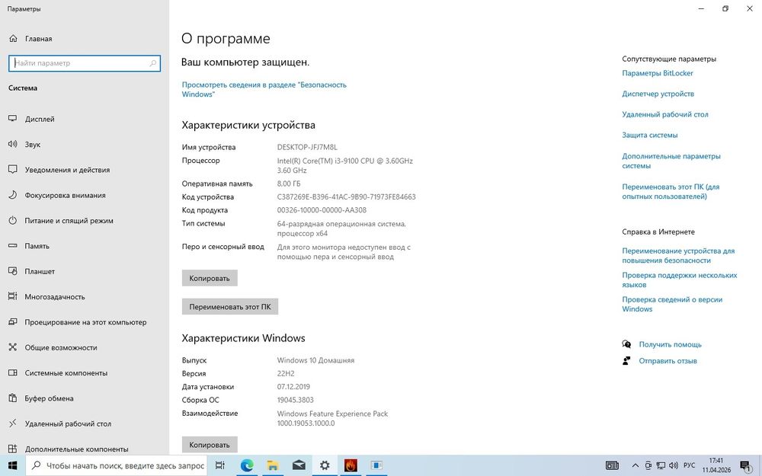The width and height of the screenshot is (762, 476).
Task: Click the Звук speaker icon in sidebar
Action: [13, 144]
